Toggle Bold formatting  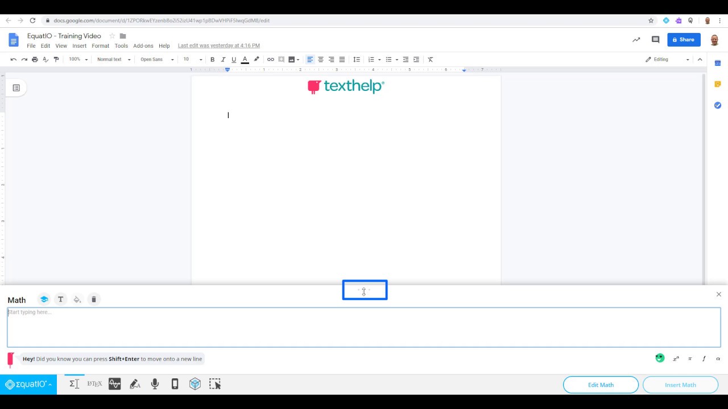pos(213,59)
